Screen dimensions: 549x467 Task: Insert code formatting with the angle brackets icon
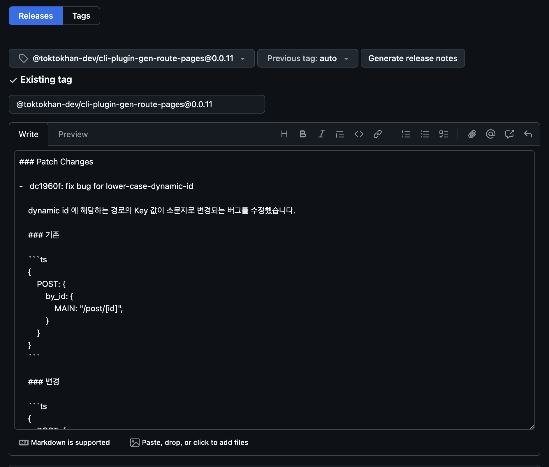(x=359, y=134)
